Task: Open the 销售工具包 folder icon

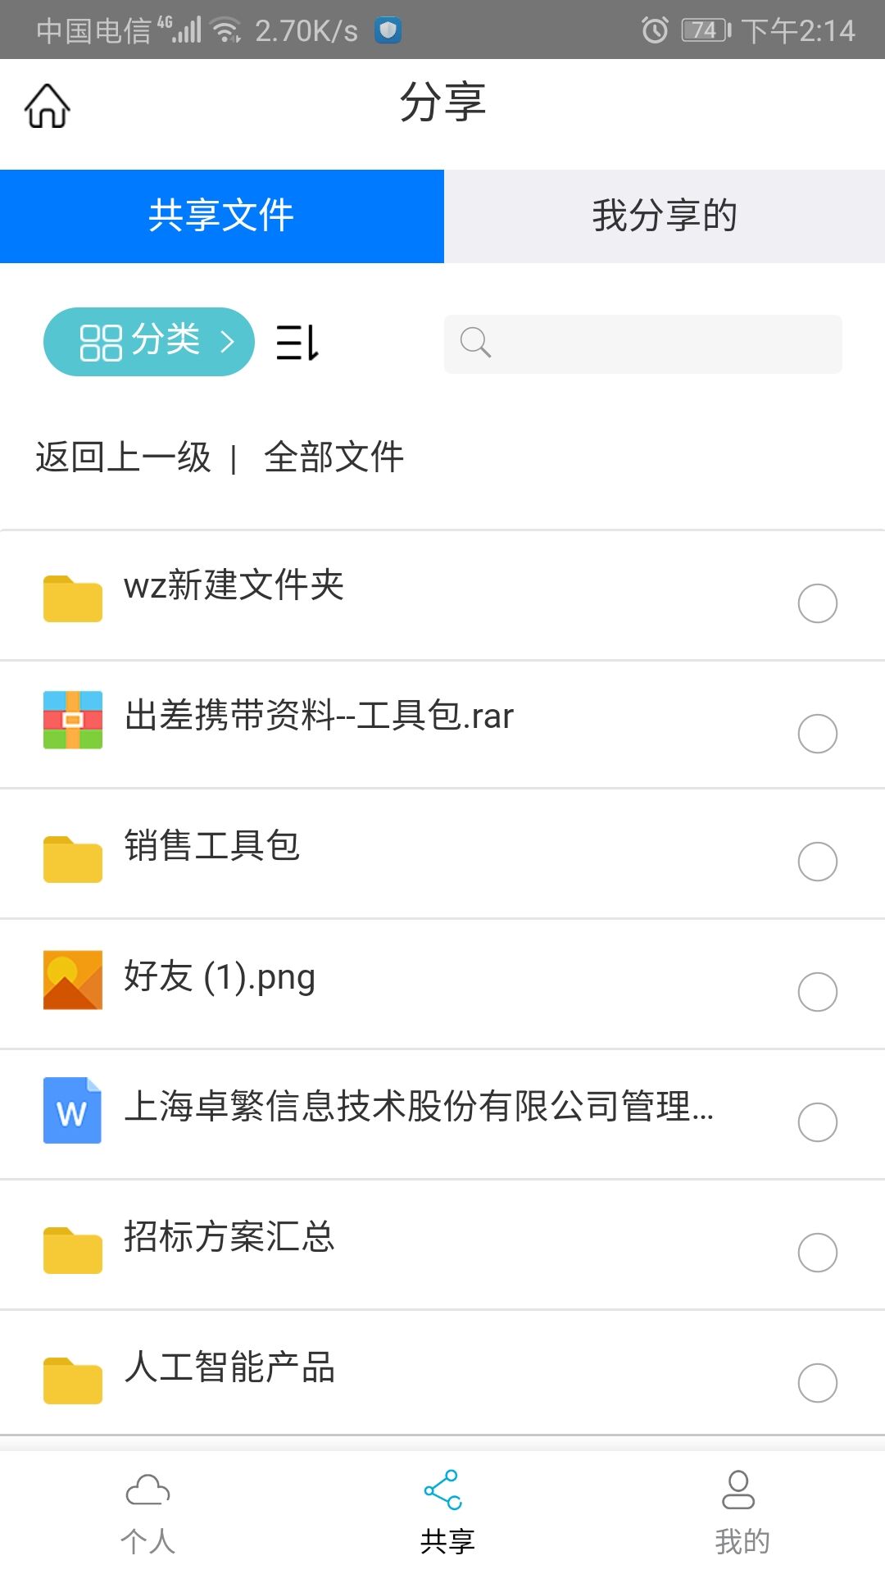Action: (73, 859)
